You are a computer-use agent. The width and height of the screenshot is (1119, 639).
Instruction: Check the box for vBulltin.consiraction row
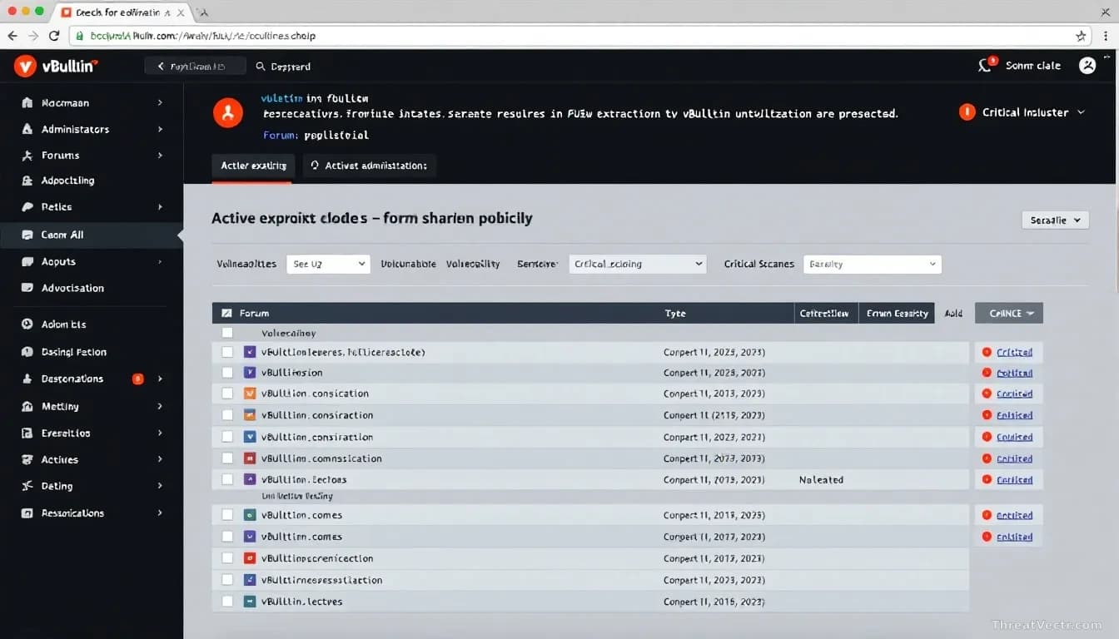click(227, 415)
